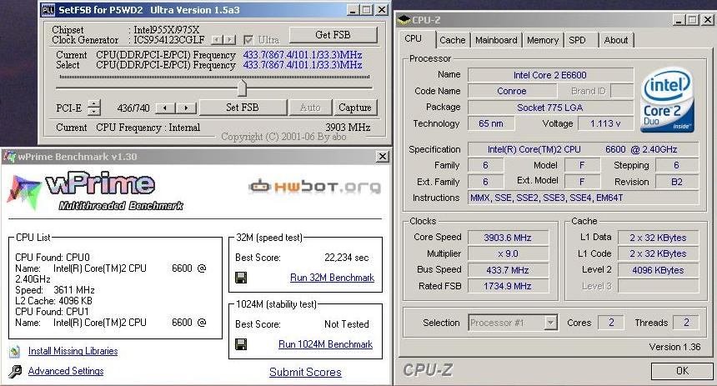Click the PCI-E spinner up arrow
The image size is (717, 386).
(93, 103)
